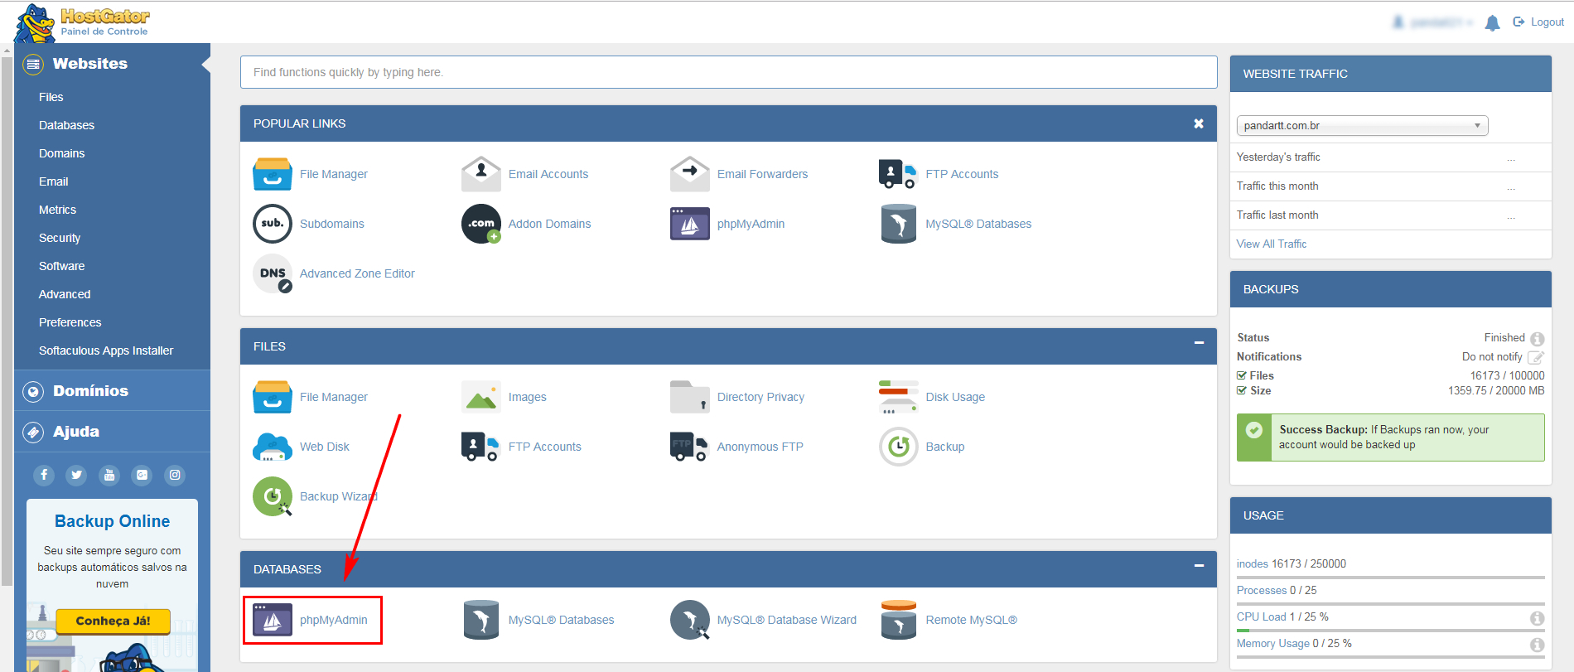Select Domains in the sidebar
Viewport: 1574px width, 672px height.
[61, 153]
